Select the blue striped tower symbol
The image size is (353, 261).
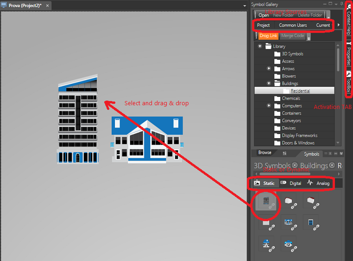click(310, 222)
